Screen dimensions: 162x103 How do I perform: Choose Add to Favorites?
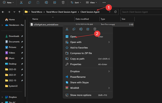(88, 48)
